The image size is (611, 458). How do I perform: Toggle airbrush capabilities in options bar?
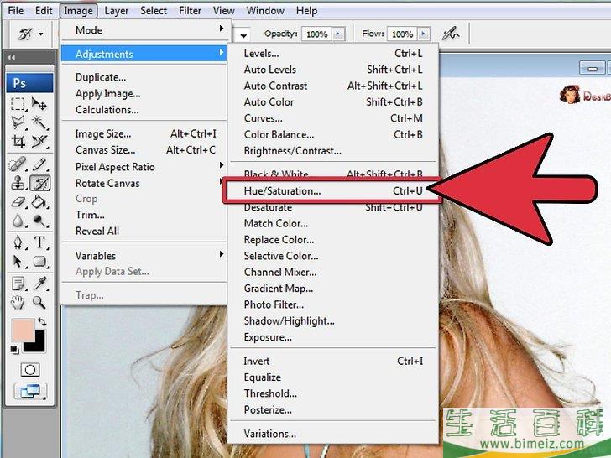pos(451,34)
